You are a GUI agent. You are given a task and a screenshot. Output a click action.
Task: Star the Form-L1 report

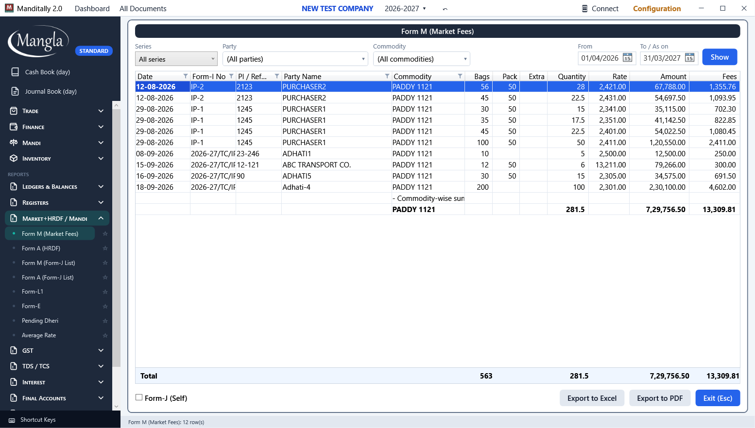click(105, 292)
